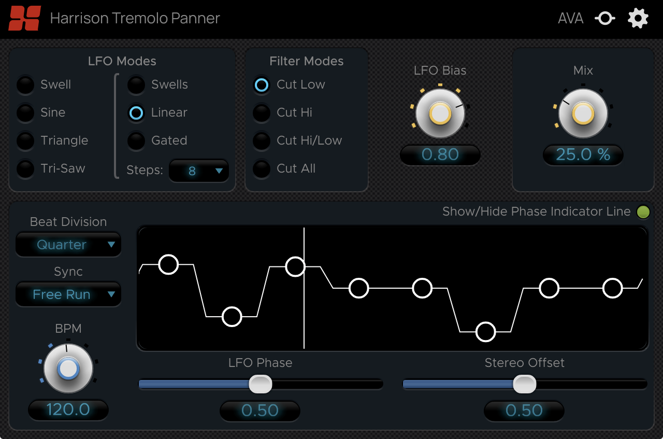Click the Mix knob
This screenshot has height=439, width=663.
click(583, 112)
